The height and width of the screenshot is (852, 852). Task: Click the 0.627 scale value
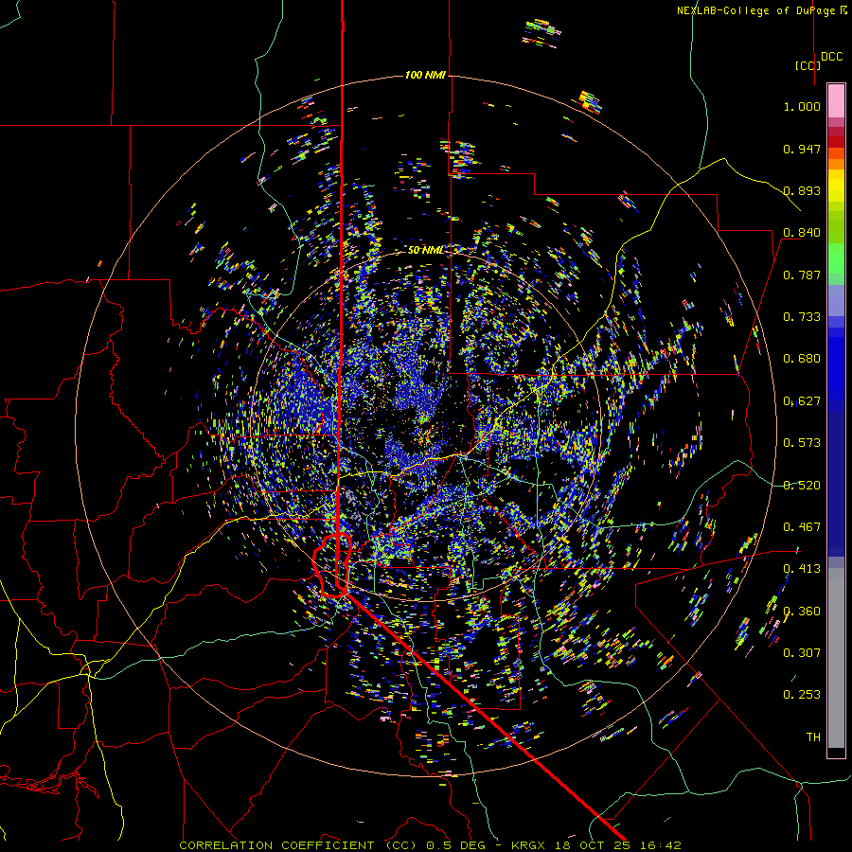[x=802, y=401]
